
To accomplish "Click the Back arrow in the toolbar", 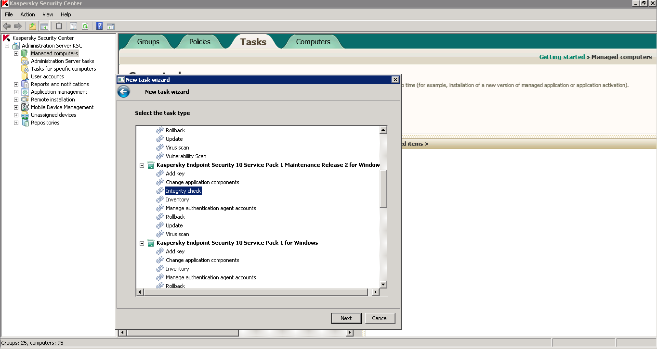I will coord(7,26).
